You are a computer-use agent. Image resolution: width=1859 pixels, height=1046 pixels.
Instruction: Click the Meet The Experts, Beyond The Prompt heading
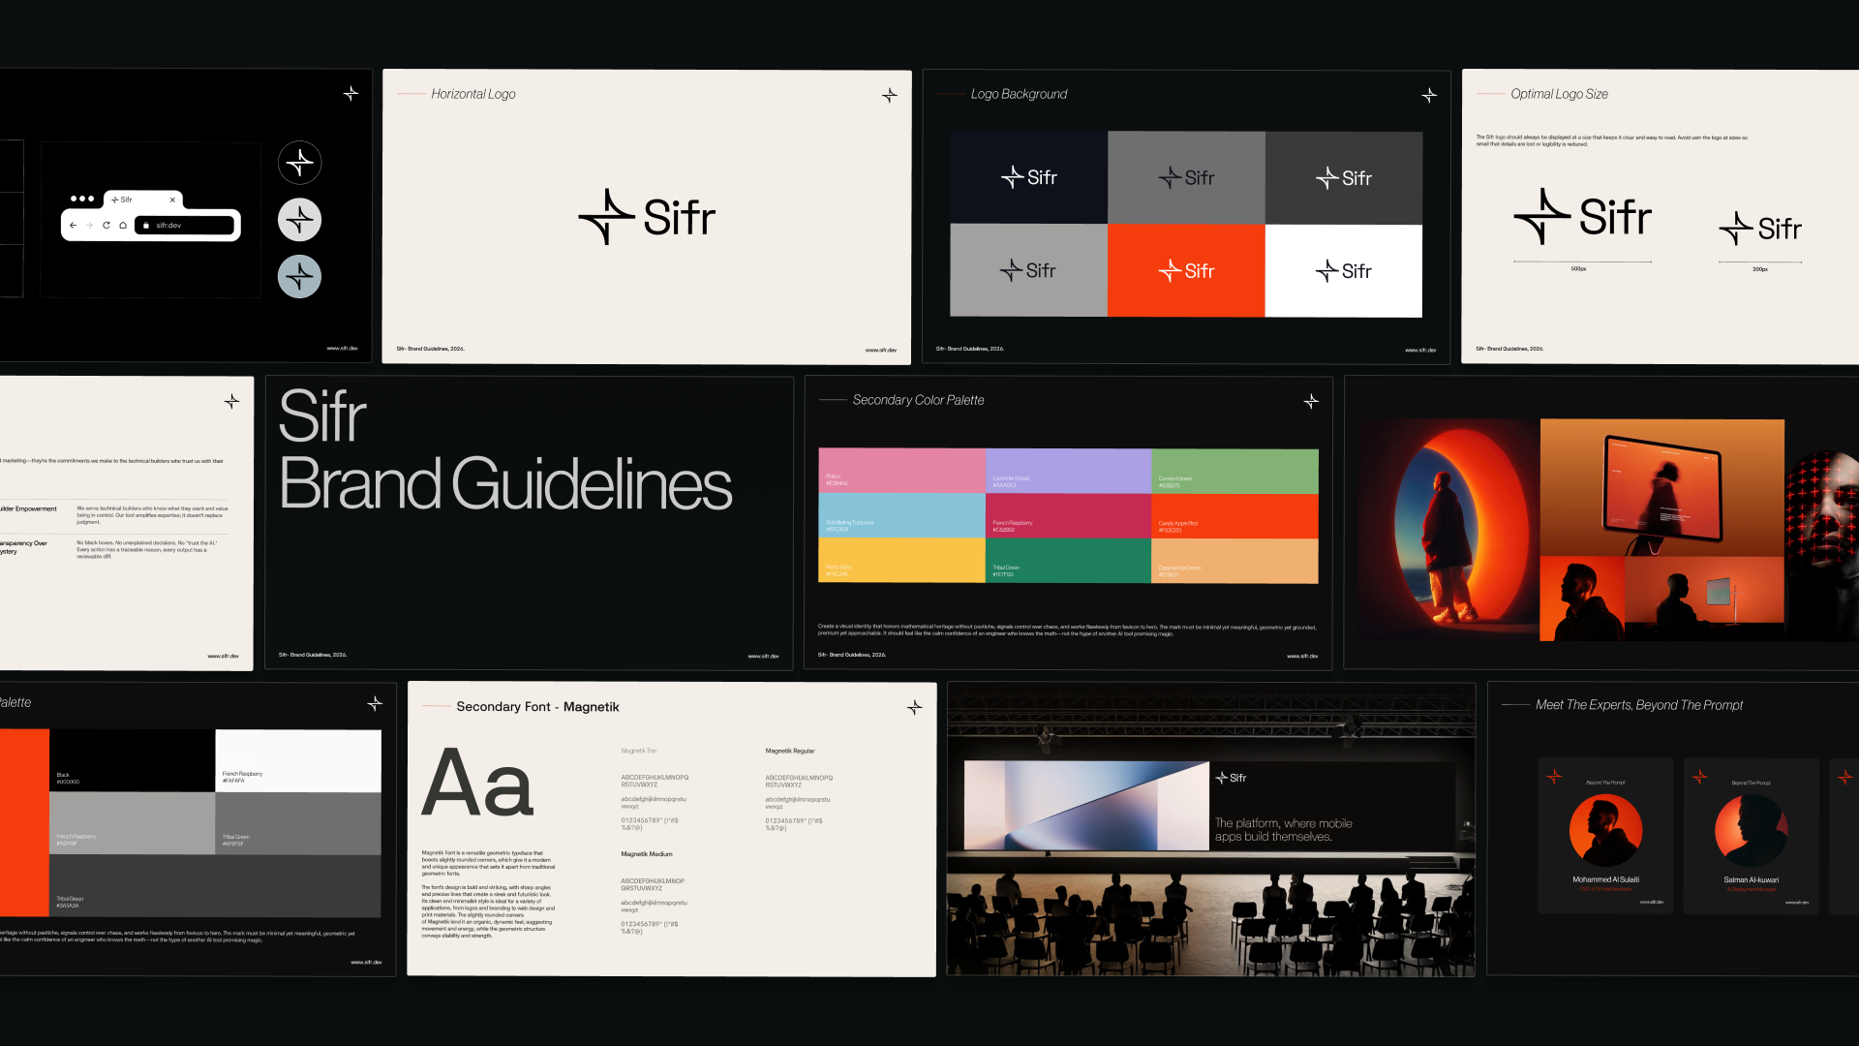(x=1639, y=705)
